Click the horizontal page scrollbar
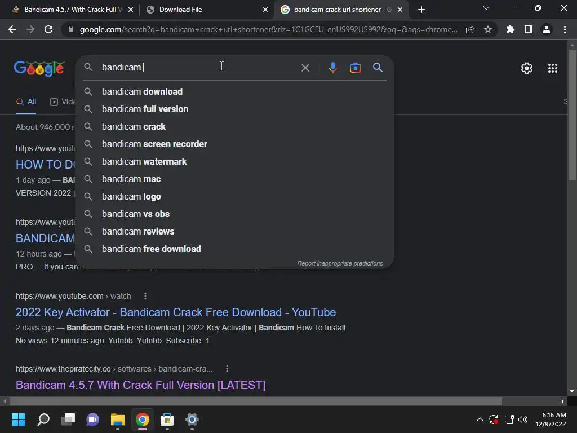The width and height of the screenshot is (577, 433). tap(255, 401)
